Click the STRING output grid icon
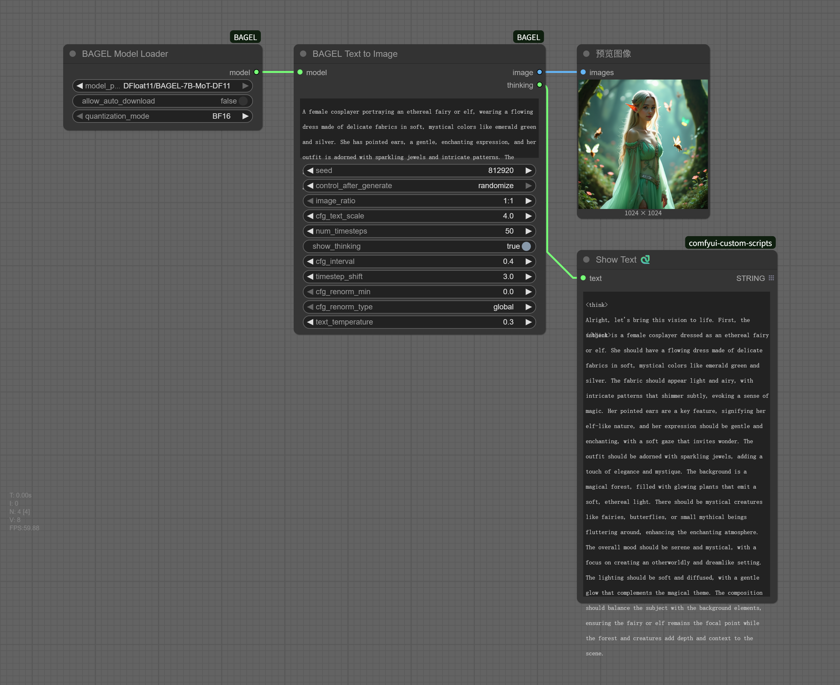840x685 pixels. [x=771, y=278]
